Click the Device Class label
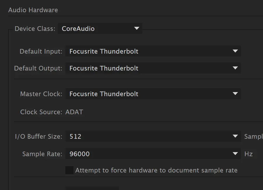The width and height of the screenshot is (263, 190). click(x=35, y=29)
